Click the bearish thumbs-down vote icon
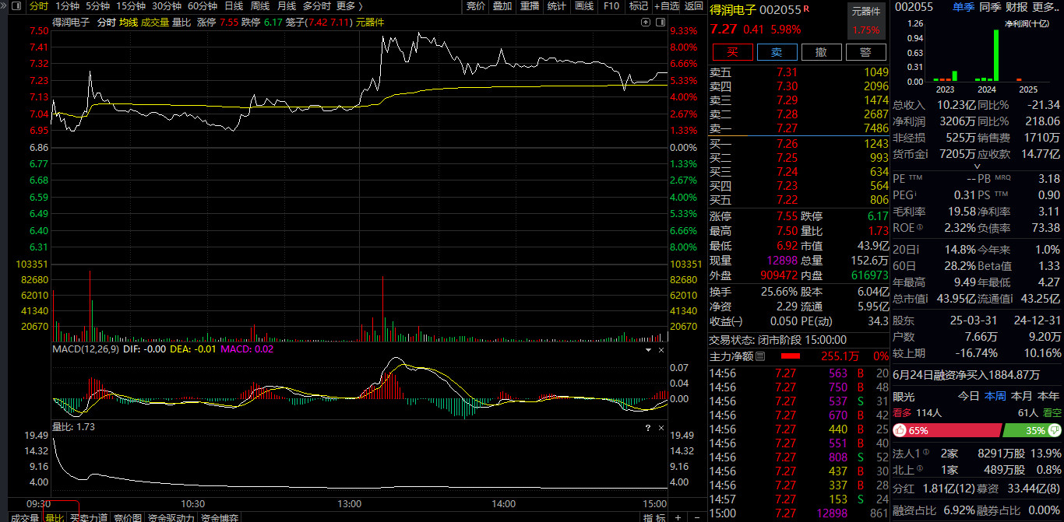Viewport: 1064px width, 522px height. pos(1055,430)
